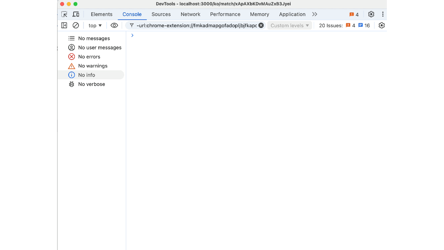Toggle the device toolbar icon

76,14
